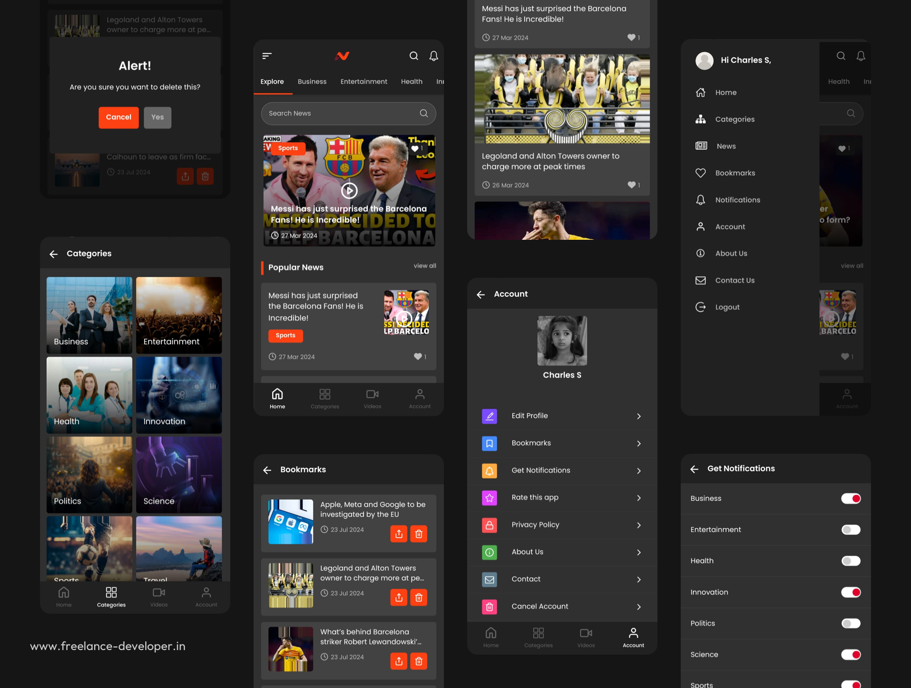Image resolution: width=911 pixels, height=688 pixels.
Task: Click view all next to Popular News
Action: [425, 266]
